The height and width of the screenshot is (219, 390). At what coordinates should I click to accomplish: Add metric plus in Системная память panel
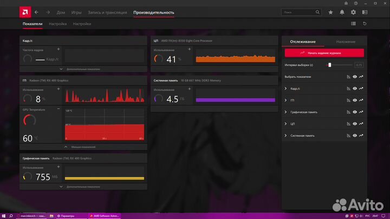(189, 89)
